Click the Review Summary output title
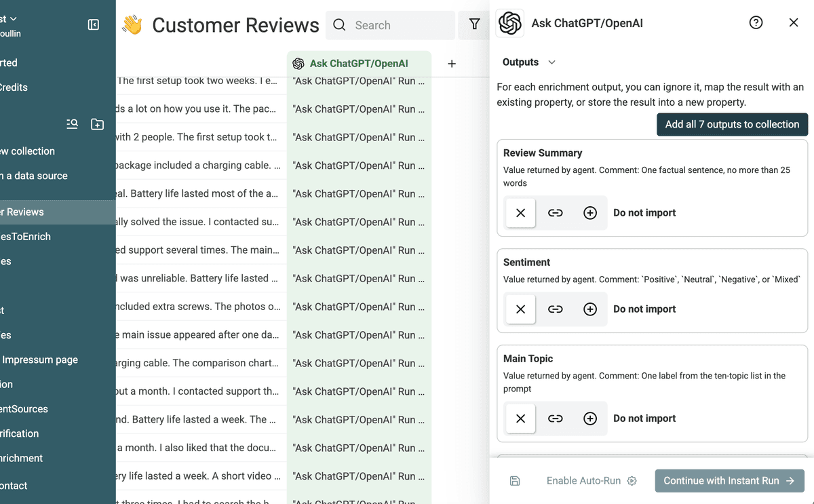 pyautogui.click(x=543, y=153)
